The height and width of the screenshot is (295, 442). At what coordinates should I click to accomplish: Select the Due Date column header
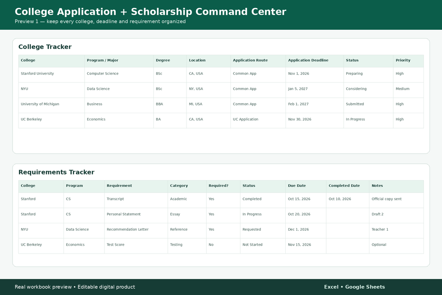[x=306, y=186]
